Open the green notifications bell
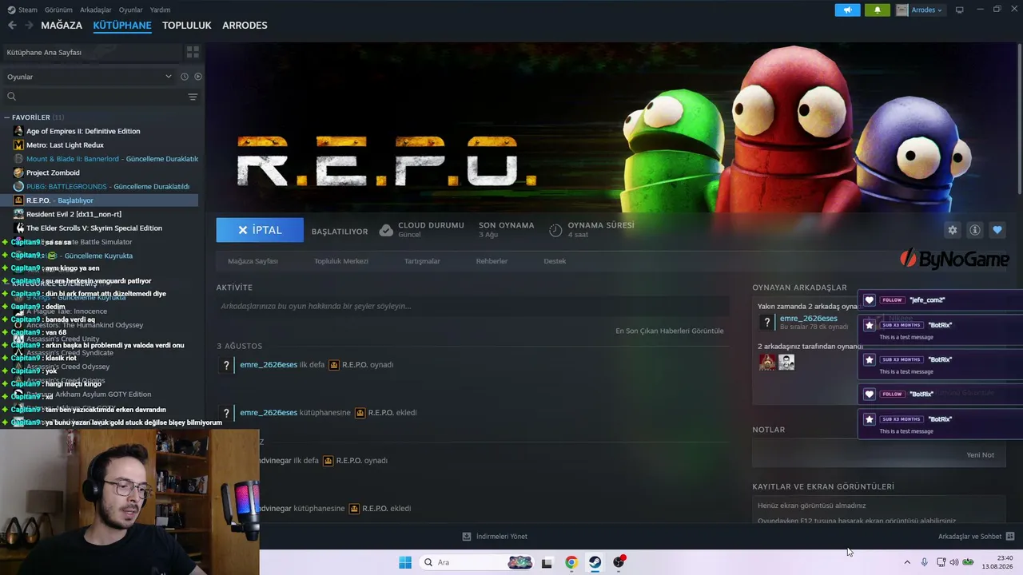 [877, 10]
